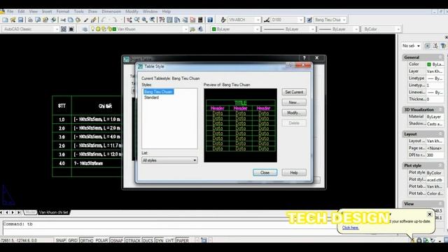Open the File menu
448x252 pixels.
[x=10, y=11]
